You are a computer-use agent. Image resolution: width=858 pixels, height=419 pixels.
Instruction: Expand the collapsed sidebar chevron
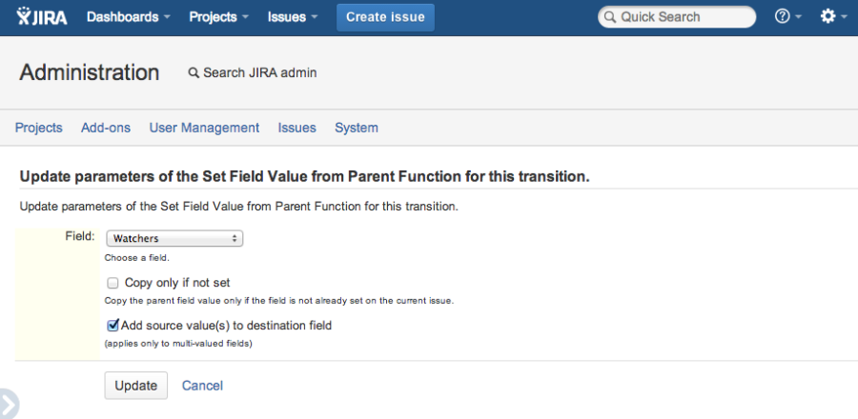[9, 405]
